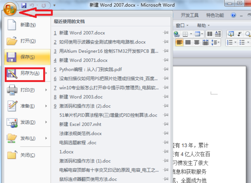Click the Distributed alignment icon
The image size is (251, 183).
pyautogui.click(x=205, y=42)
